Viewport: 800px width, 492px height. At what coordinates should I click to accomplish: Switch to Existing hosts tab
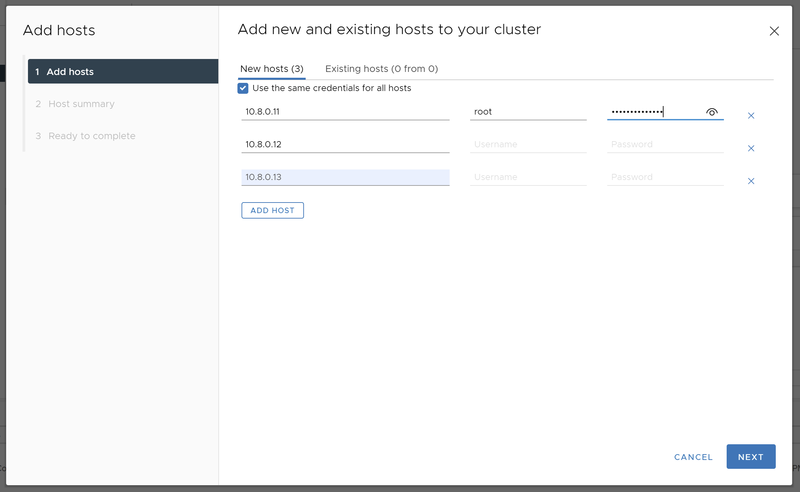(381, 69)
